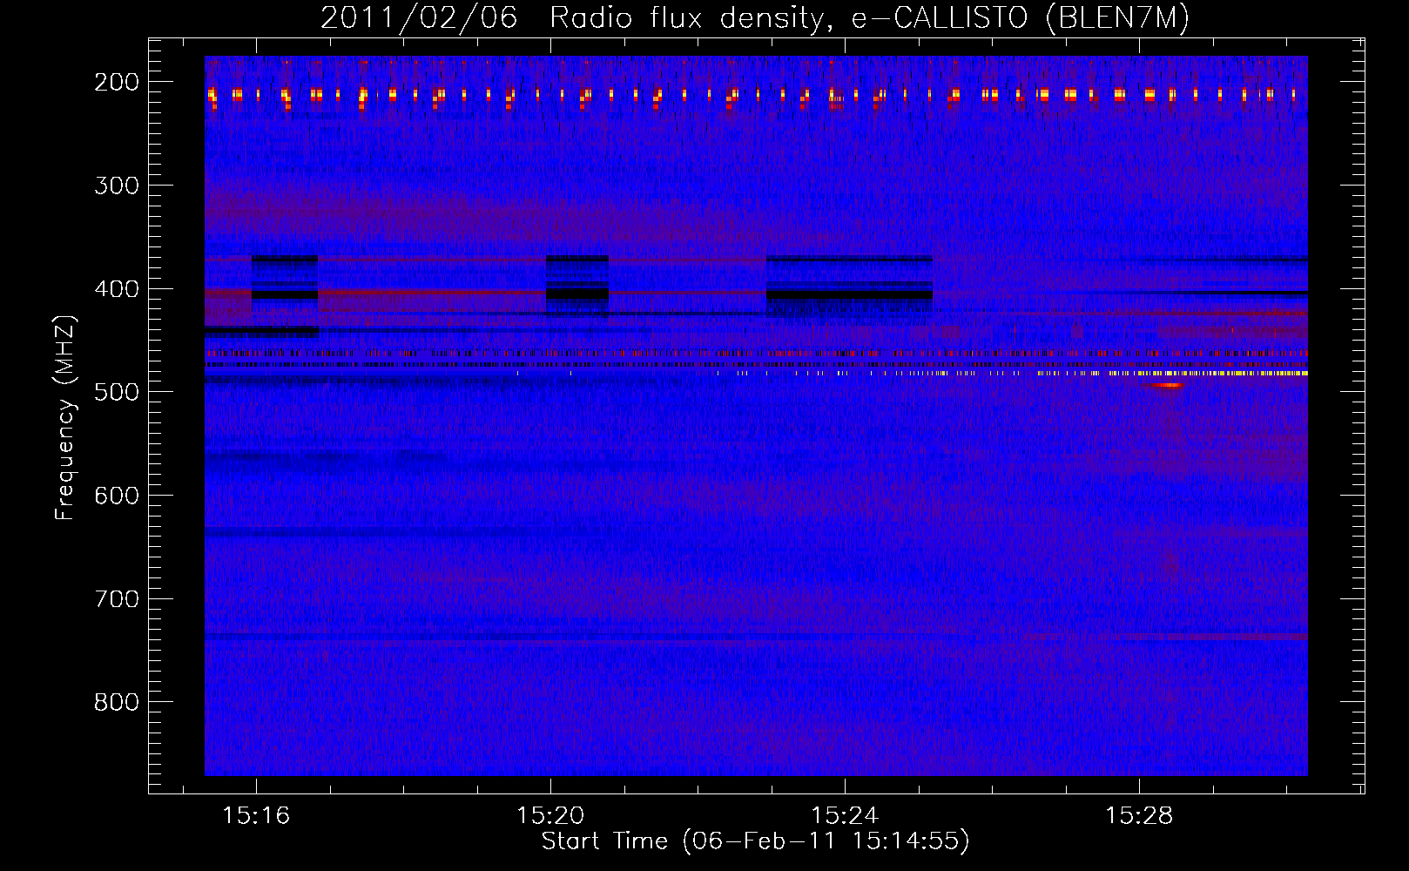Image resolution: width=1409 pixels, height=871 pixels.
Task: Click the 700 frequency tick label
Action: [x=117, y=599]
